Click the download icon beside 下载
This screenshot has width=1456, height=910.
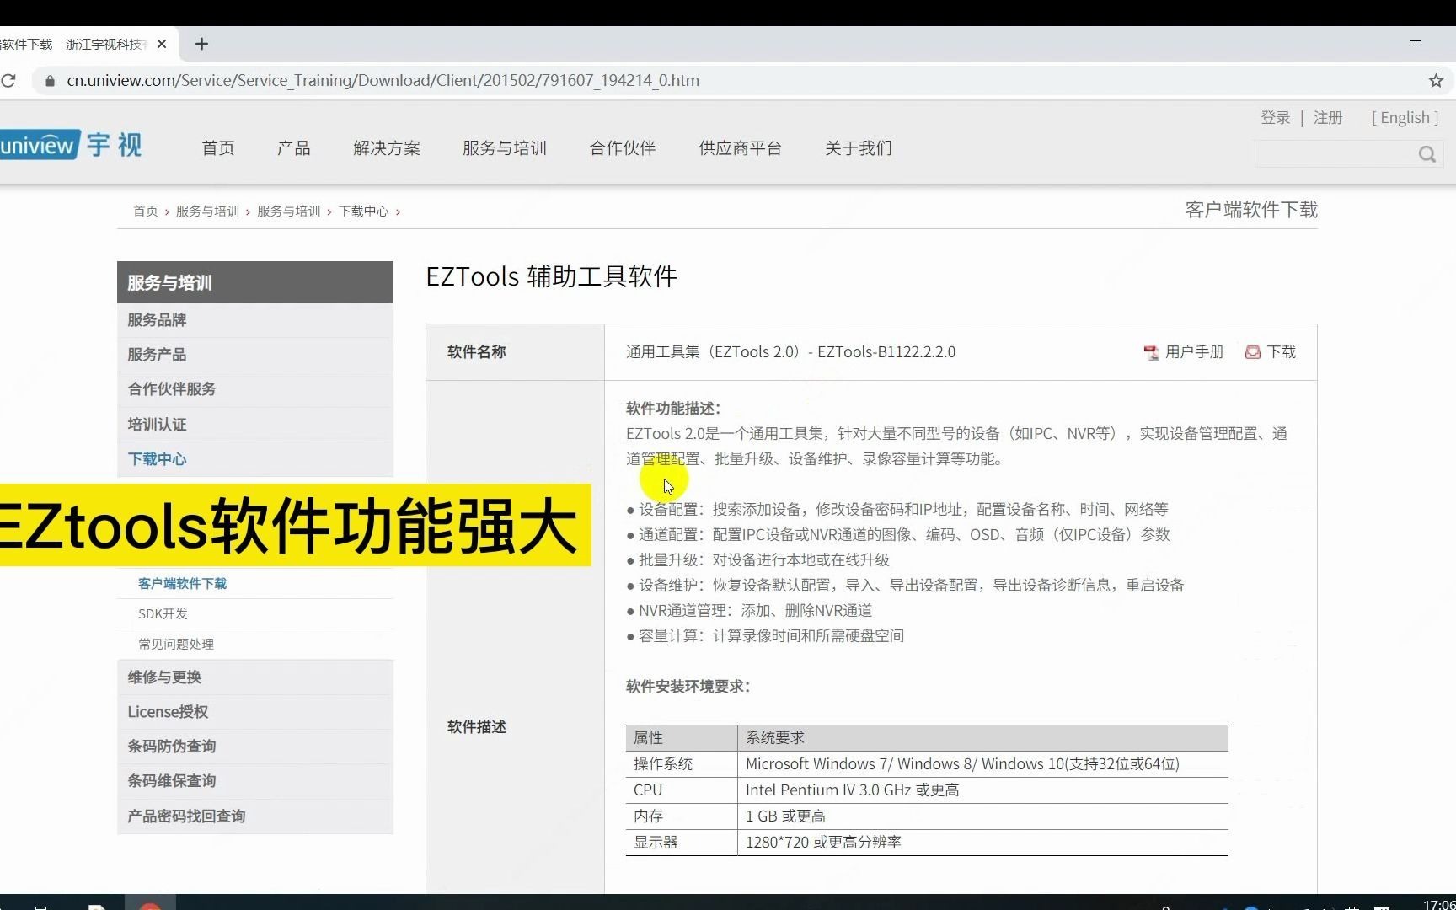point(1253,352)
